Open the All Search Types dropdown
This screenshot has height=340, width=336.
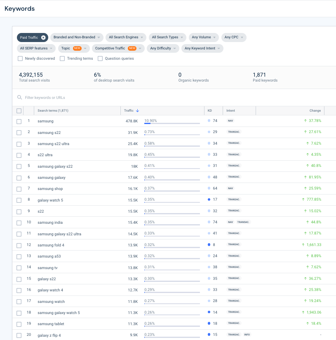coord(167,37)
